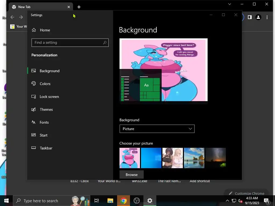The height and width of the screenshot is (206, 275).
Task: Choose the blue Windows logo wallpaper thumbnail
Action: click(151, 158)
